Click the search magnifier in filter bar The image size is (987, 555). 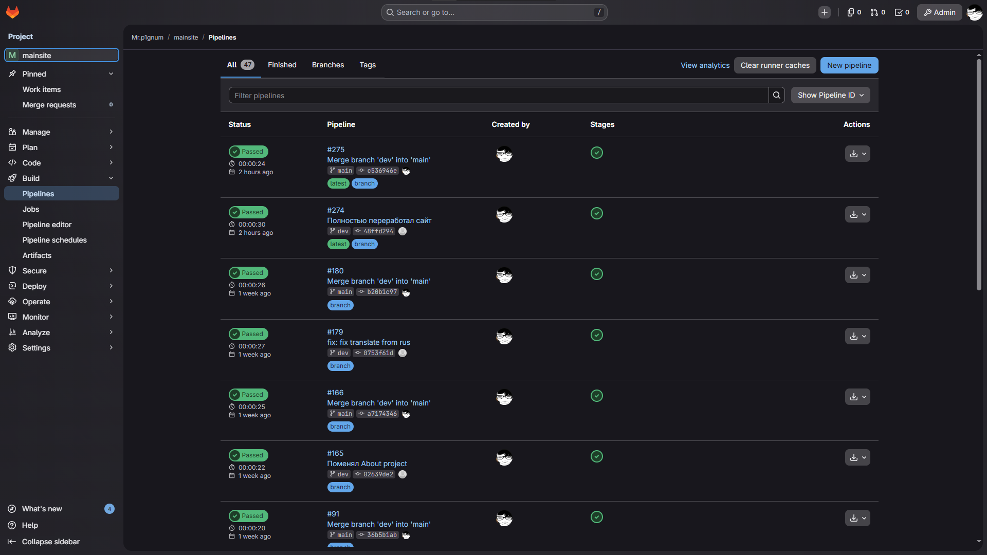point(777,95)
